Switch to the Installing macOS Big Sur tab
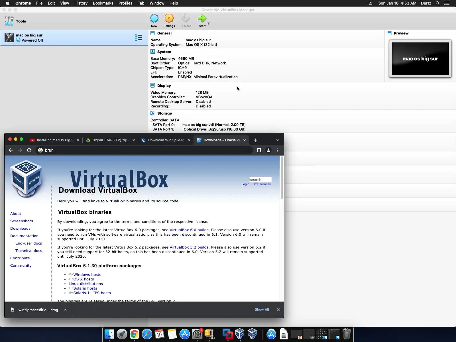Image resolution: width=456 pixels, height=342 pixels. tap(54, 140)
